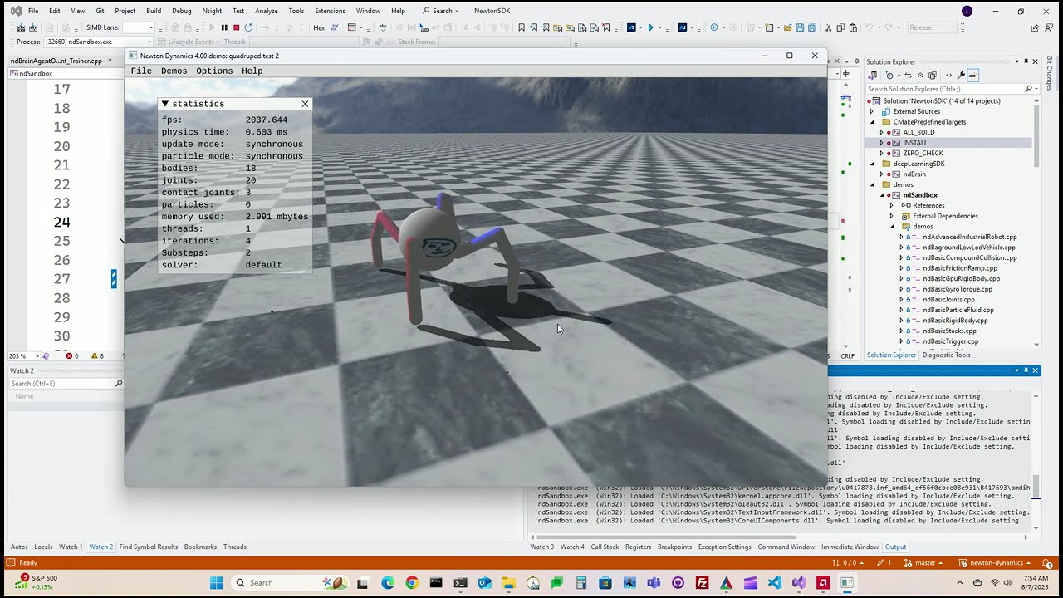Viewport: 1063px width, 598px height.
Task: Open the Autos tab
Action: tap(19, 547)
